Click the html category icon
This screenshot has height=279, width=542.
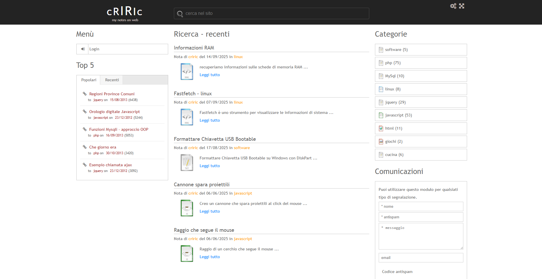point(381,128)
